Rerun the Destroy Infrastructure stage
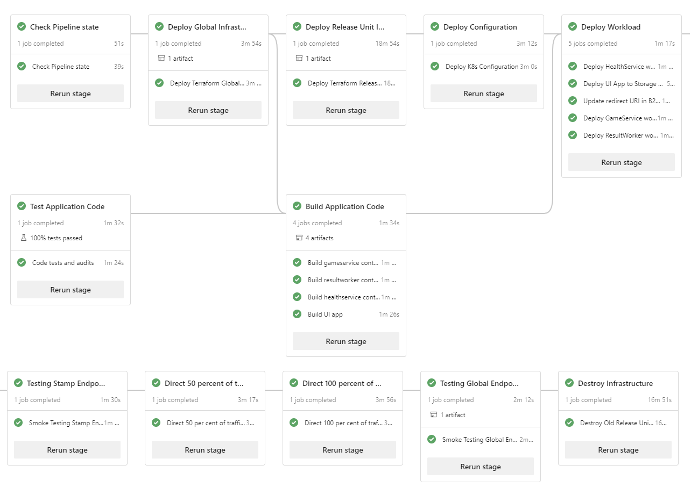Viewport: 691px width, 494px height. pos(618,450)
